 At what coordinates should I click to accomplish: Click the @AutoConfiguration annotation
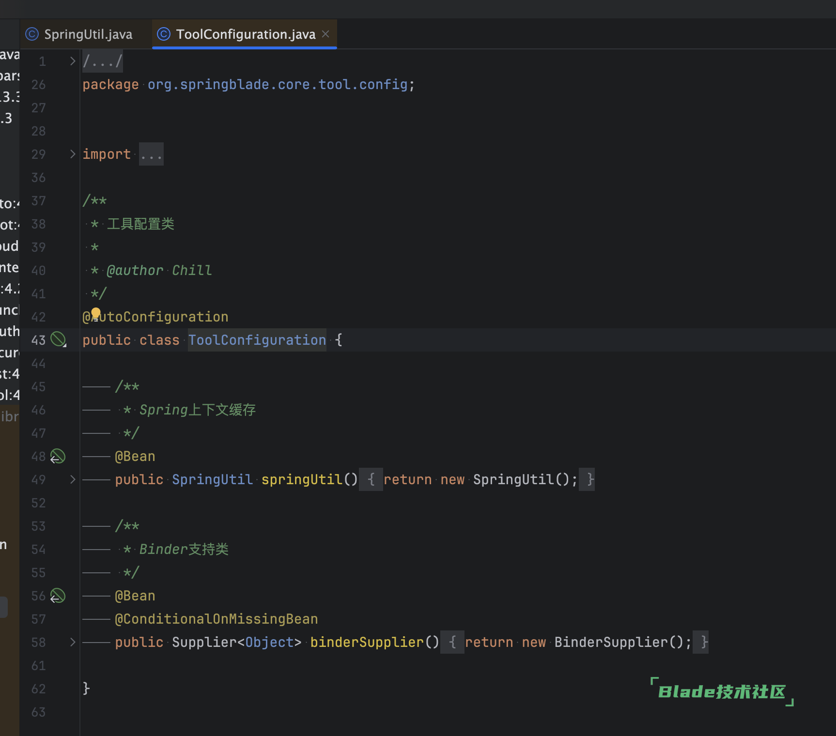pos(155,317)
